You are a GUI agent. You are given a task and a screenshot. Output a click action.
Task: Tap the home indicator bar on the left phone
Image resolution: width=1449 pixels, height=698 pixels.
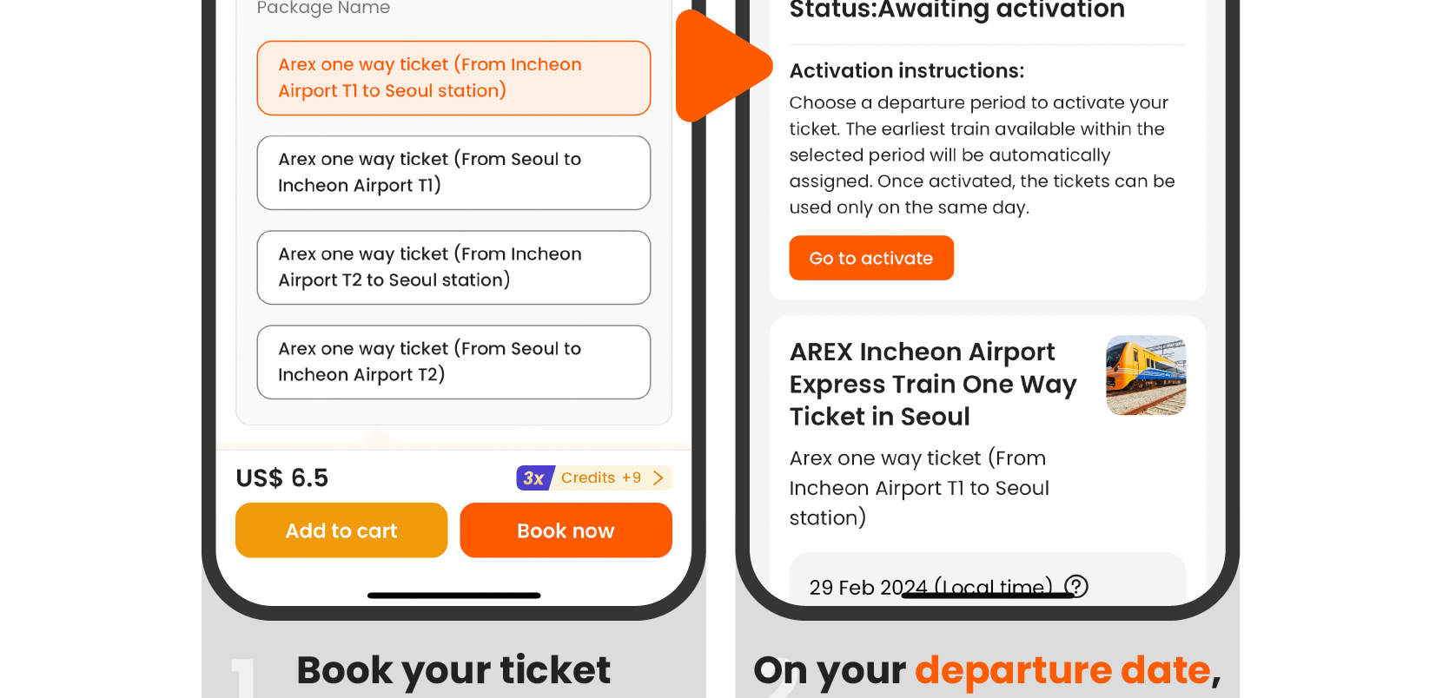click(453, 595)
